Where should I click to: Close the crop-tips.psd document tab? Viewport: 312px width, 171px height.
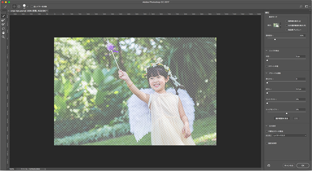[9, 11]
